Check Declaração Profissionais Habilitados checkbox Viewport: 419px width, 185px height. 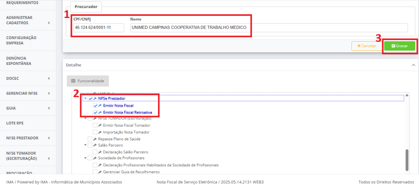click(95, 165)
